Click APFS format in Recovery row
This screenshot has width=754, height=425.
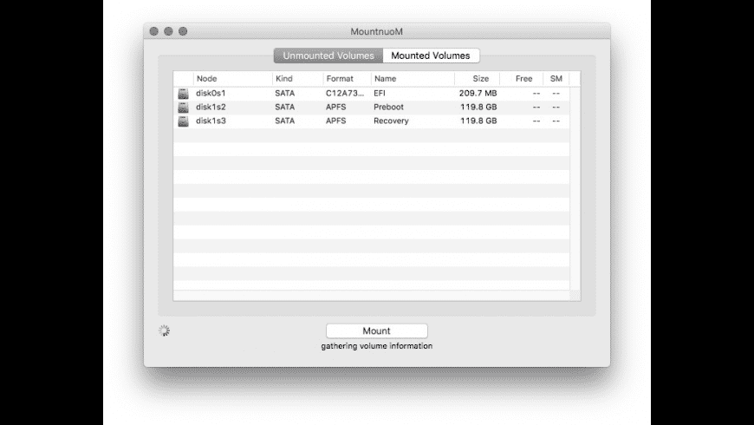pos(335,121)
